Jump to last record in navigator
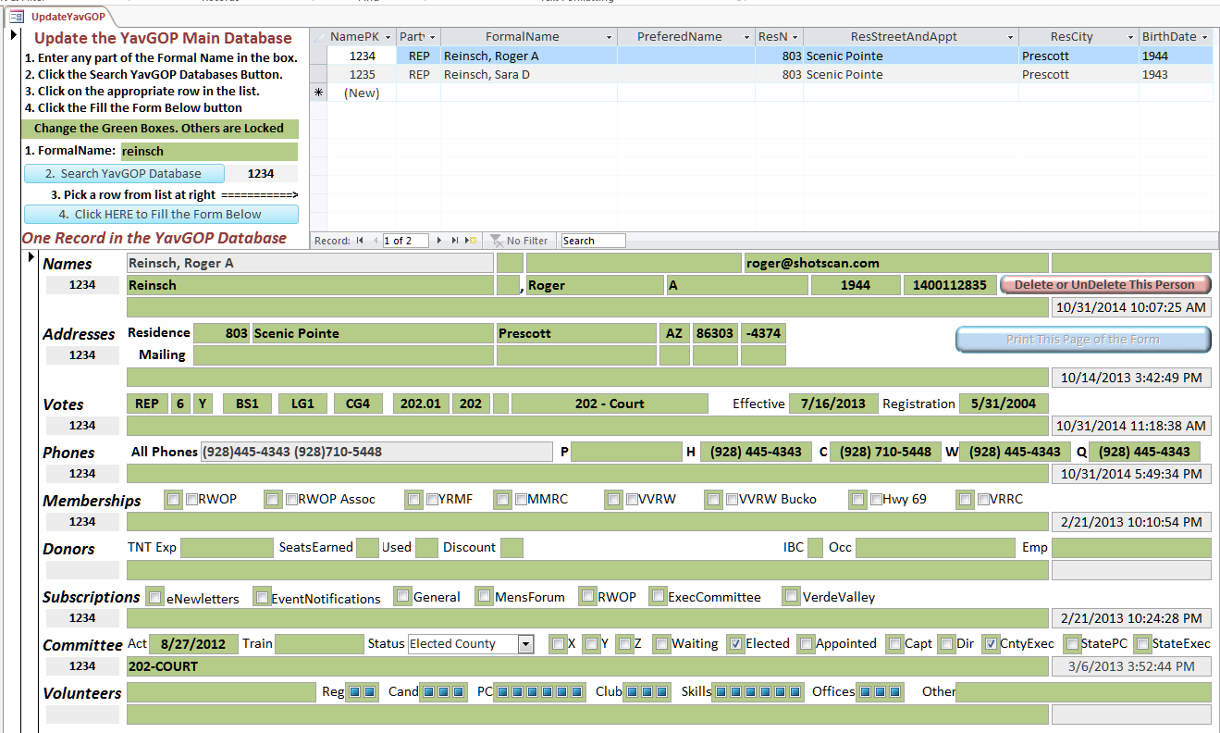The image size is (1220, 733). coord(454,241)
